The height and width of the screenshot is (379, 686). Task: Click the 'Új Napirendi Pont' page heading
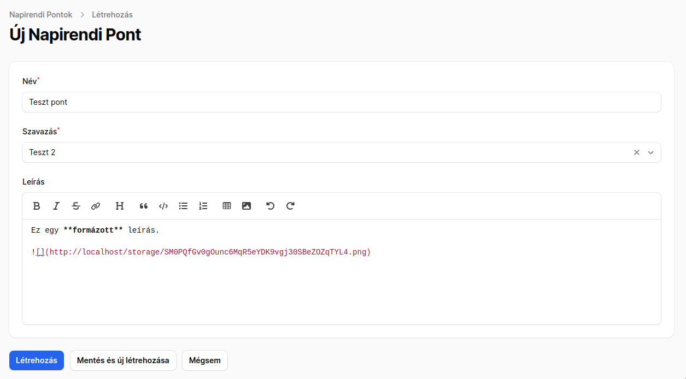pos(75,34)
